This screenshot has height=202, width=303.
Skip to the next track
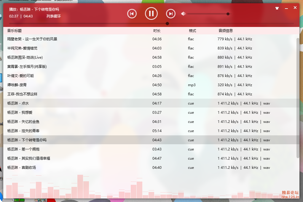(x=171, y=14)
